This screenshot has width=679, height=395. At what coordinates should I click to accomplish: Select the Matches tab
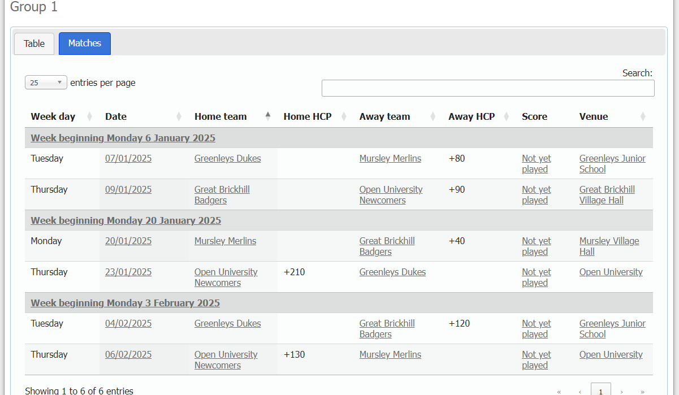tap(85, 44)
